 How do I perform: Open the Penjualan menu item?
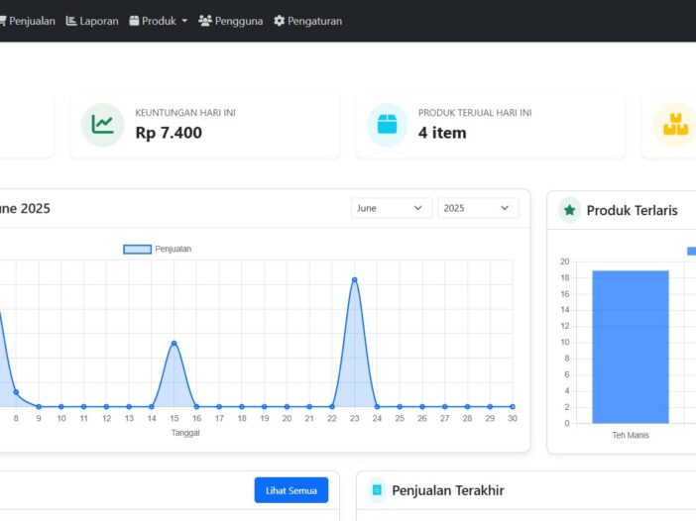(x=27, y=21)
